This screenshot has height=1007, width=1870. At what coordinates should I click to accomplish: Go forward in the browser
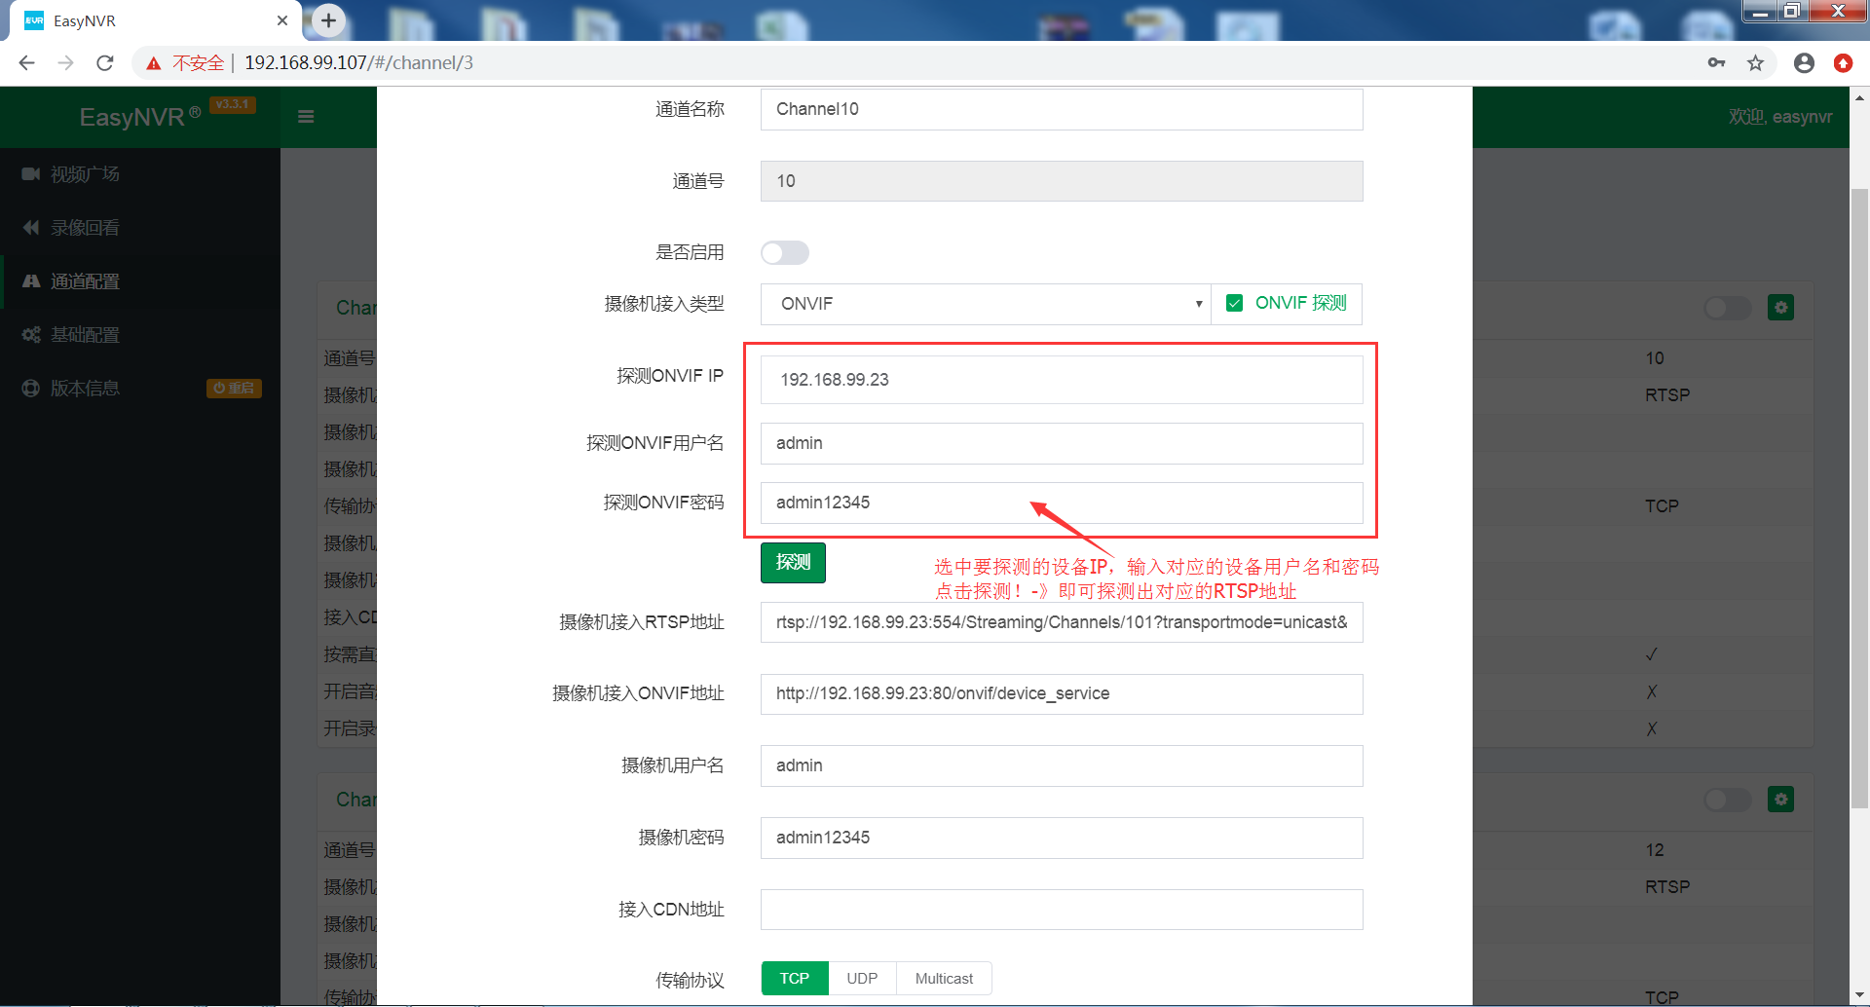pos(65,63)
